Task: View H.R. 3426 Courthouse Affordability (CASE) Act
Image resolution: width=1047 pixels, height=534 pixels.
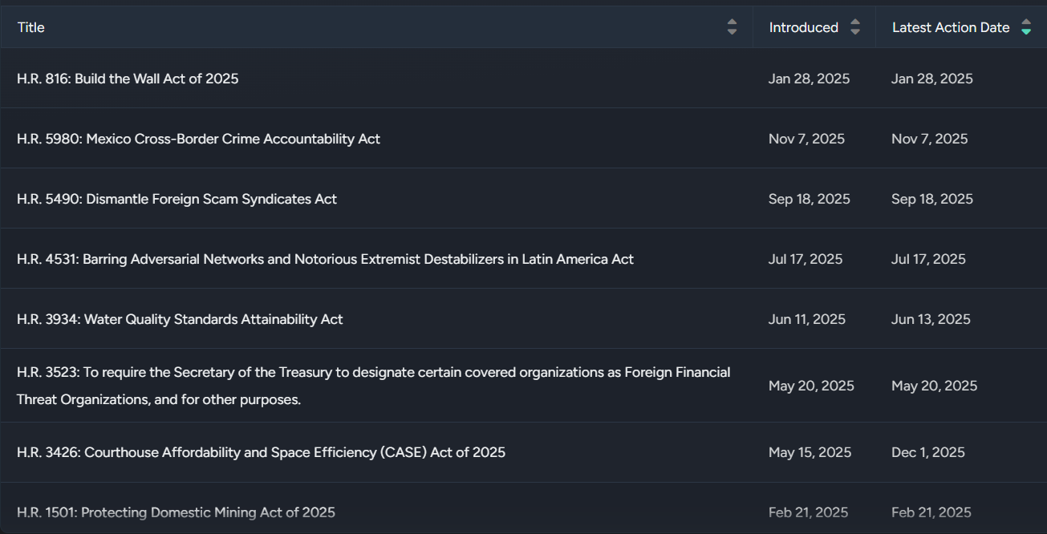Action: [x=261, y=452]
